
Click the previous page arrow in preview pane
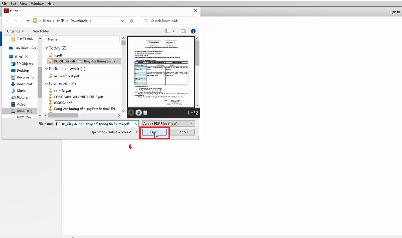tap(131, 113)
